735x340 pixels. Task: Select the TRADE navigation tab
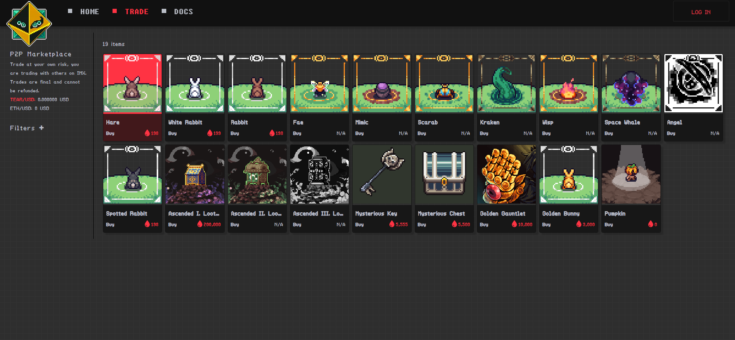click(x=136, y=12)
